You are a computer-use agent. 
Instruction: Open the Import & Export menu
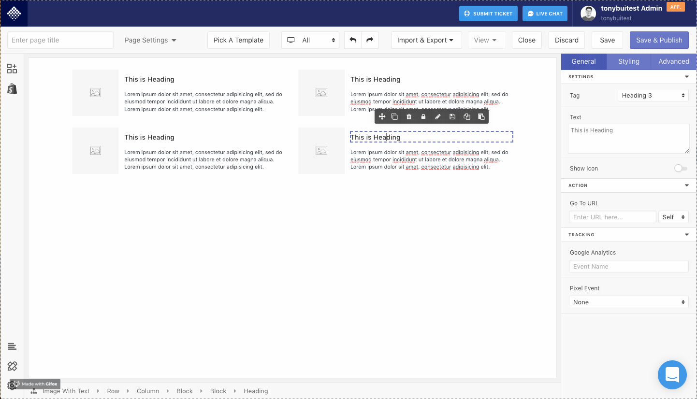coord(426,40)
